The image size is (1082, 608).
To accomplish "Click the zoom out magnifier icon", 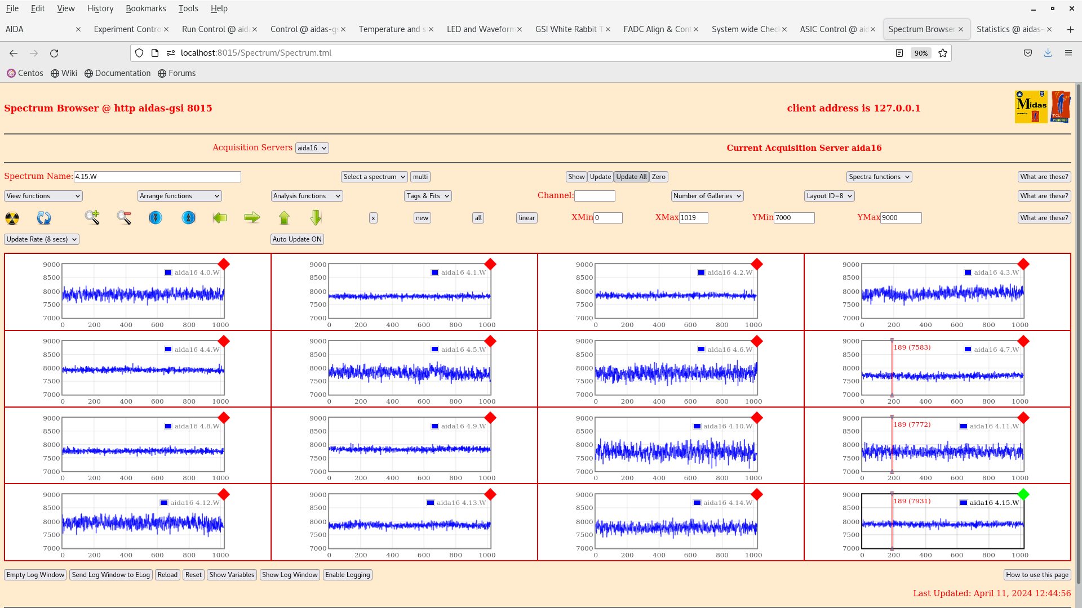I will [124, 217].
